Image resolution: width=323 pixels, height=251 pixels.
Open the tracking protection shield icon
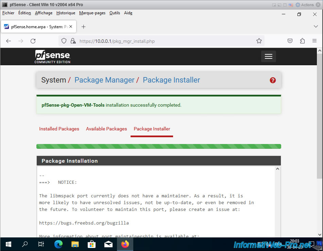[x=64, y=41]
